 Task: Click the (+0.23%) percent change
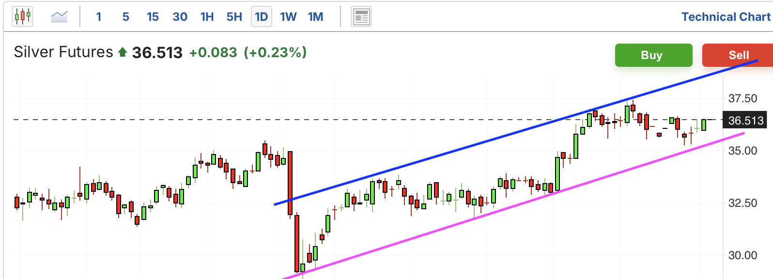coord(275,52)
